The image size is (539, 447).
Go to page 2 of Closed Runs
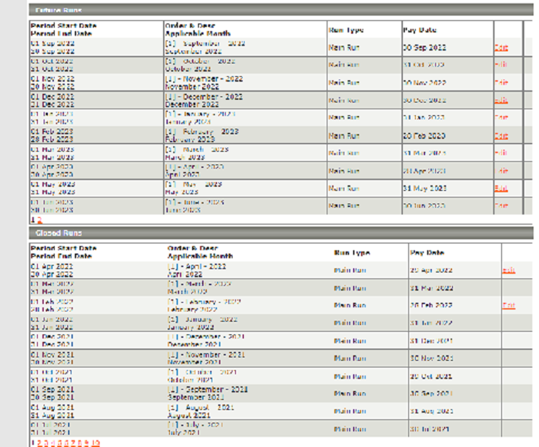pos(39,443)
